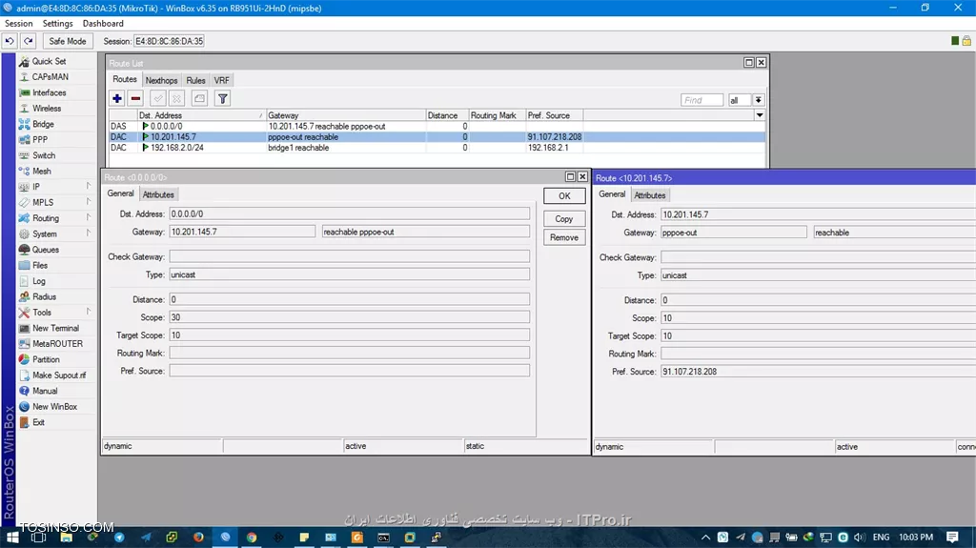Open Attributes tab in Route 10.201.145.7
This screenshot has width=976, height=548.
coord(650,195)
